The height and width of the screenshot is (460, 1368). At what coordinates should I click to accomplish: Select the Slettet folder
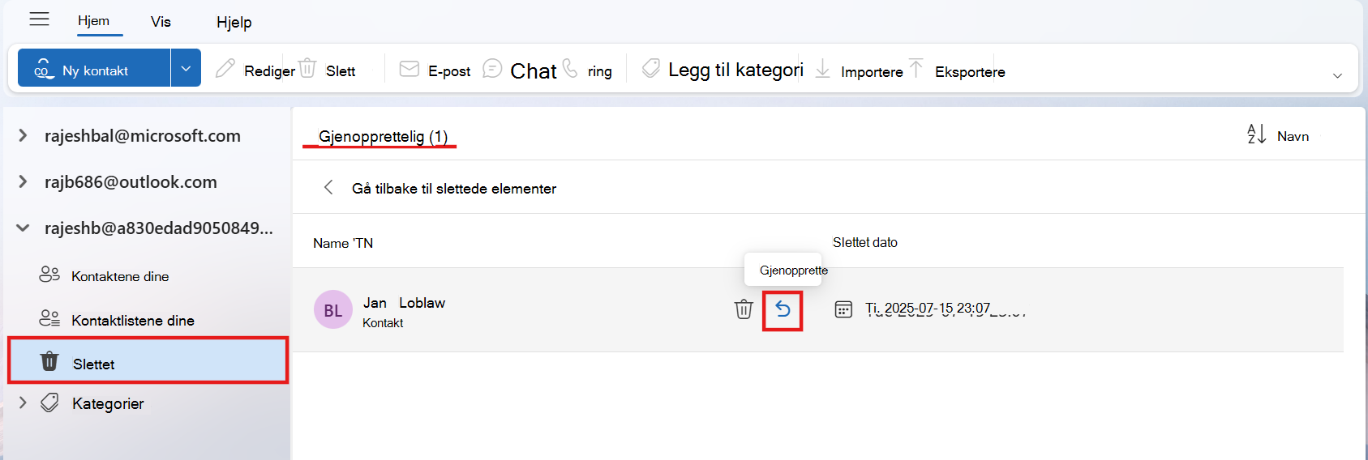pos(148,360)
